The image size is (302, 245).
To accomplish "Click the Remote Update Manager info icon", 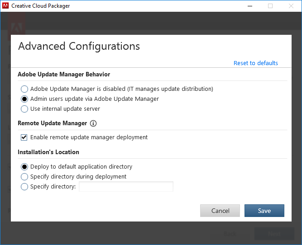I will [93, 123].
